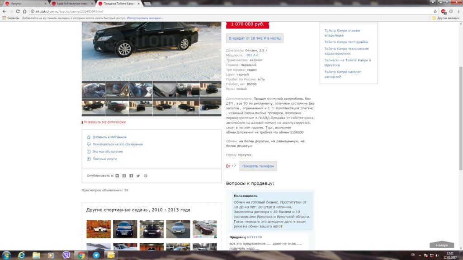Click the Наверх back-to-top button
Image resolution: width=463 pixels, height=260 pixels.
point(442,245)
